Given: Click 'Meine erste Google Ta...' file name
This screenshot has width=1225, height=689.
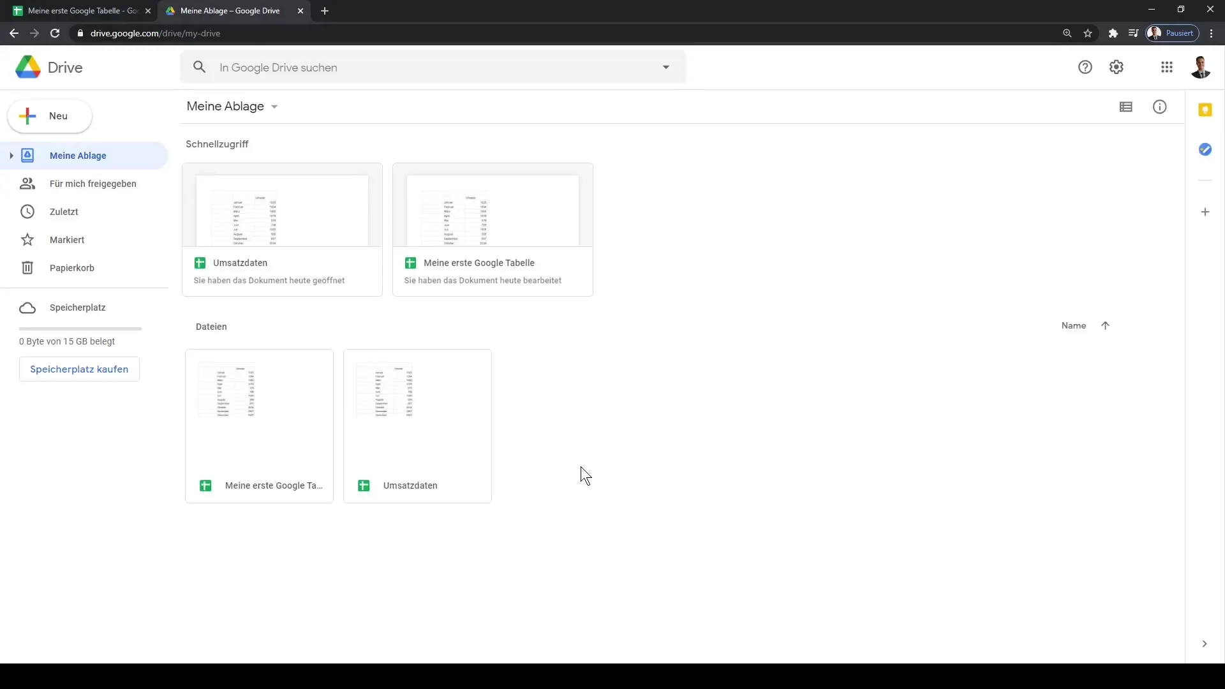Looking at the screenshot, I should tap(274, 485).
